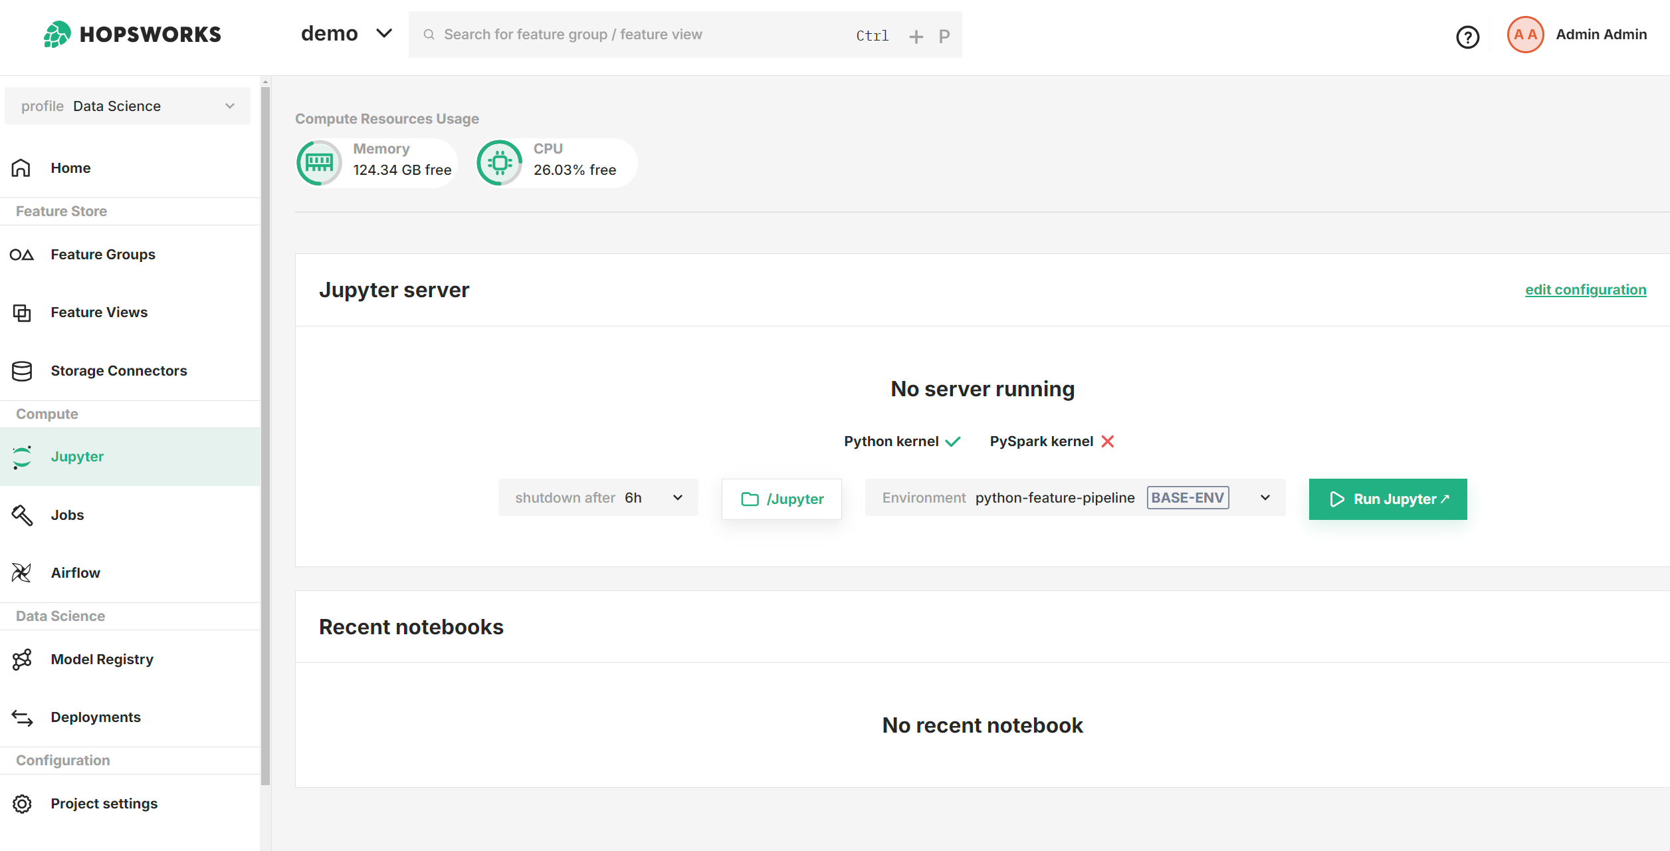Image resolution: width=1670 pixels, height=851 pixels.
Task: Open edit configuration link
Action: tap(1586, 289)
